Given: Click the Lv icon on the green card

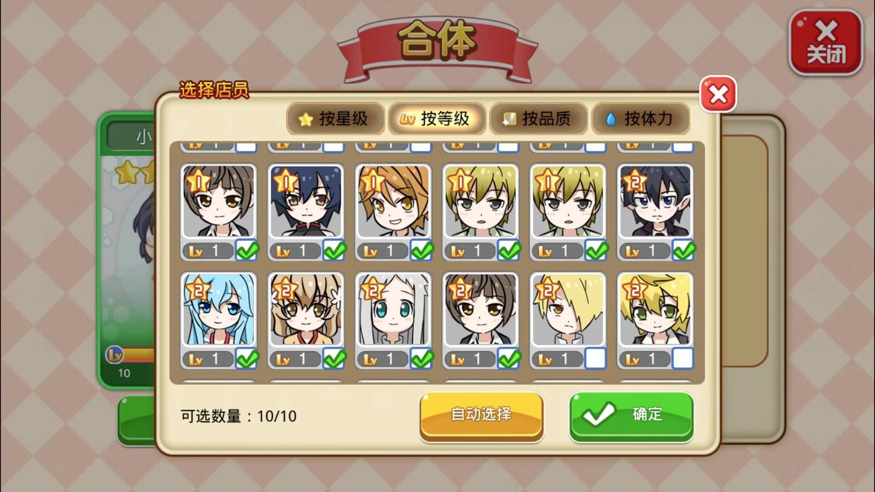Looking at the screenshot, I should click(x=114, y=354).
